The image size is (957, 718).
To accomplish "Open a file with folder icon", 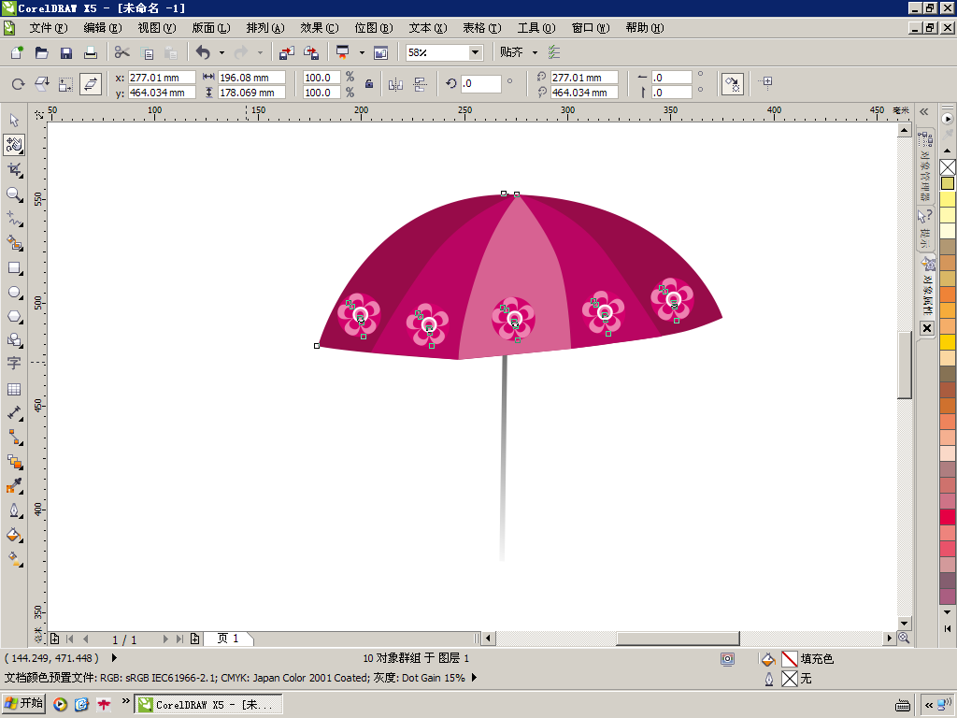I will (x=41, y=52).
